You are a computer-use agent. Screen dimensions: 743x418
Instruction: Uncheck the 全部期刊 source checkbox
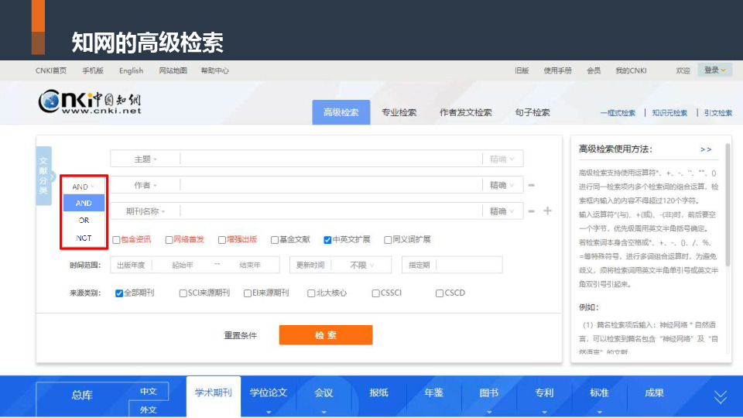(119, 293)
